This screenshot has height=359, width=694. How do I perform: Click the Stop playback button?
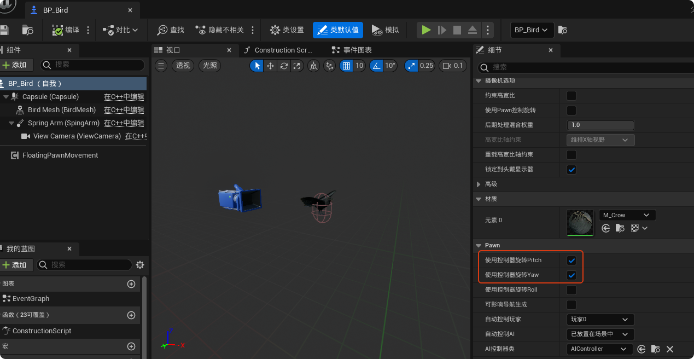[x=457, y=30]
